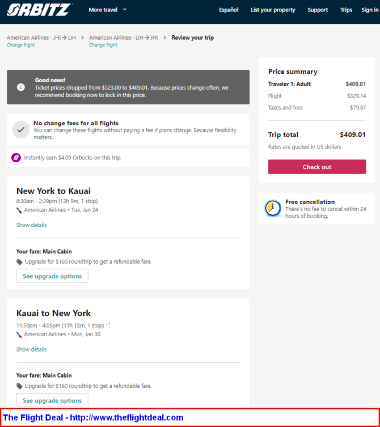Click the tag icon in New York to Kauai fare
The height and width of the screenshot is (427, 380).
click(19, 262)
